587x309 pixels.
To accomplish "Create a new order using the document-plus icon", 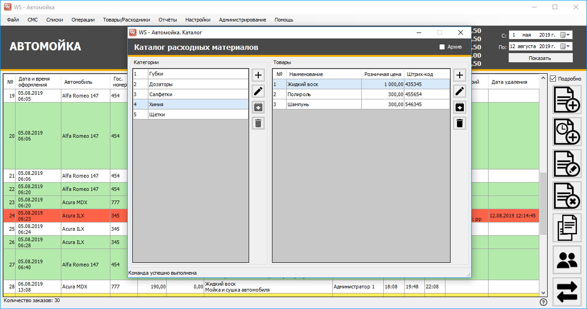I will pos(567,99).
